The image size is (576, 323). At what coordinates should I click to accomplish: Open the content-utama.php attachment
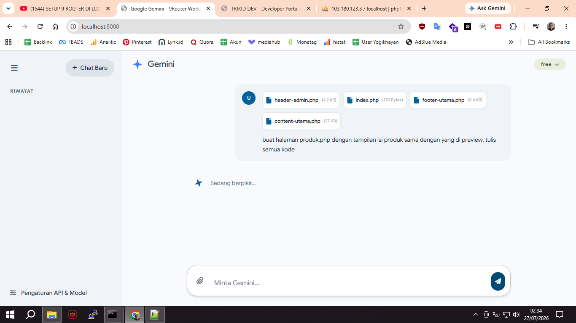point(301,121)
